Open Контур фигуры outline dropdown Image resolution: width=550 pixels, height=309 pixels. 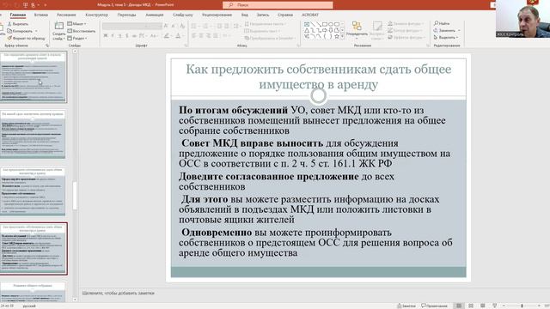click(406, 31)
